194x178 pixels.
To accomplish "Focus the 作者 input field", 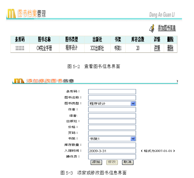I will (x=112, y=110).
